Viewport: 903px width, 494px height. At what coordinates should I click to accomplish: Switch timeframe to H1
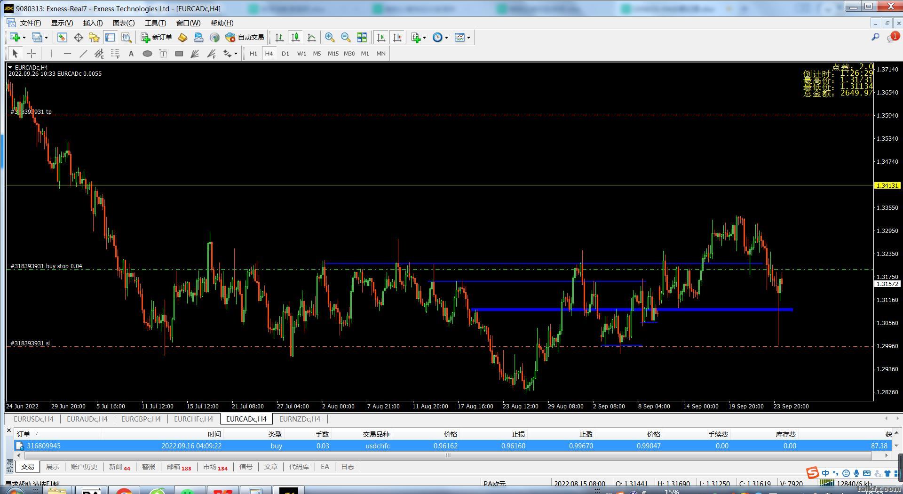pos(253,54)
